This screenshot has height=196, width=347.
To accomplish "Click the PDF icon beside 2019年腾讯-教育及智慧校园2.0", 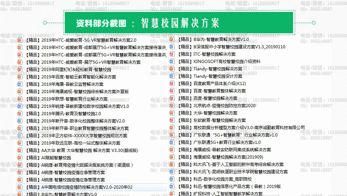I will 20,114.
